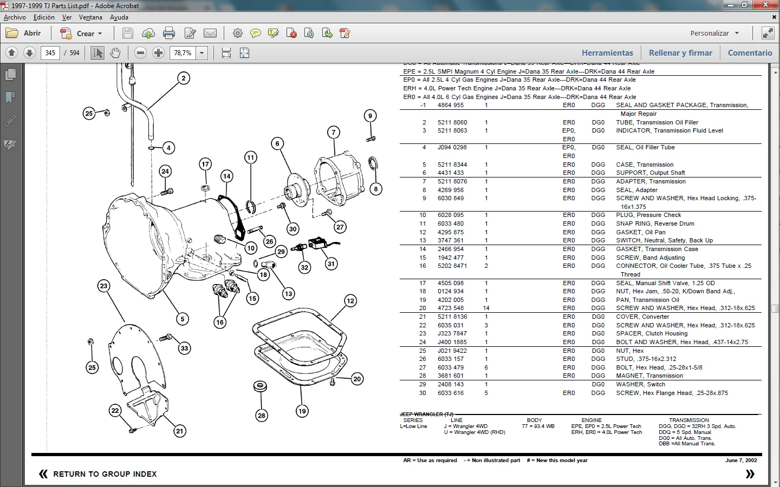Open the Comentario pane

coord(750,53)
